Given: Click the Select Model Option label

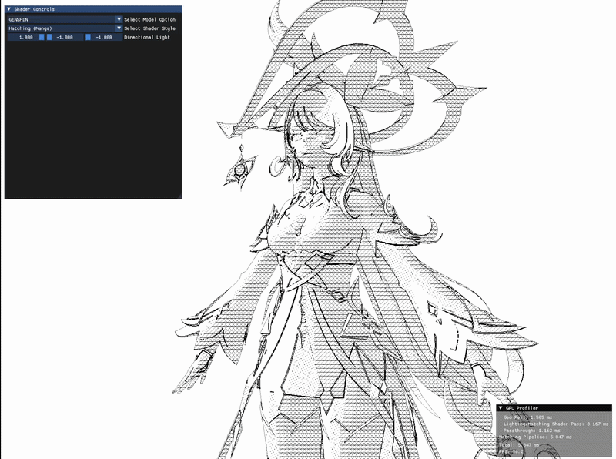Looking at the screenshot, I should pos(149,20).
